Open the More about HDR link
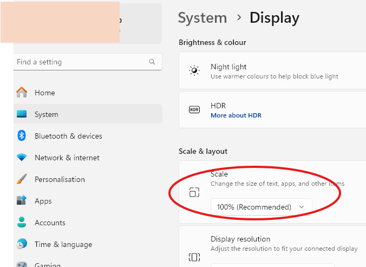The width and height of the screenshot is (366, 267). (236, 115)
